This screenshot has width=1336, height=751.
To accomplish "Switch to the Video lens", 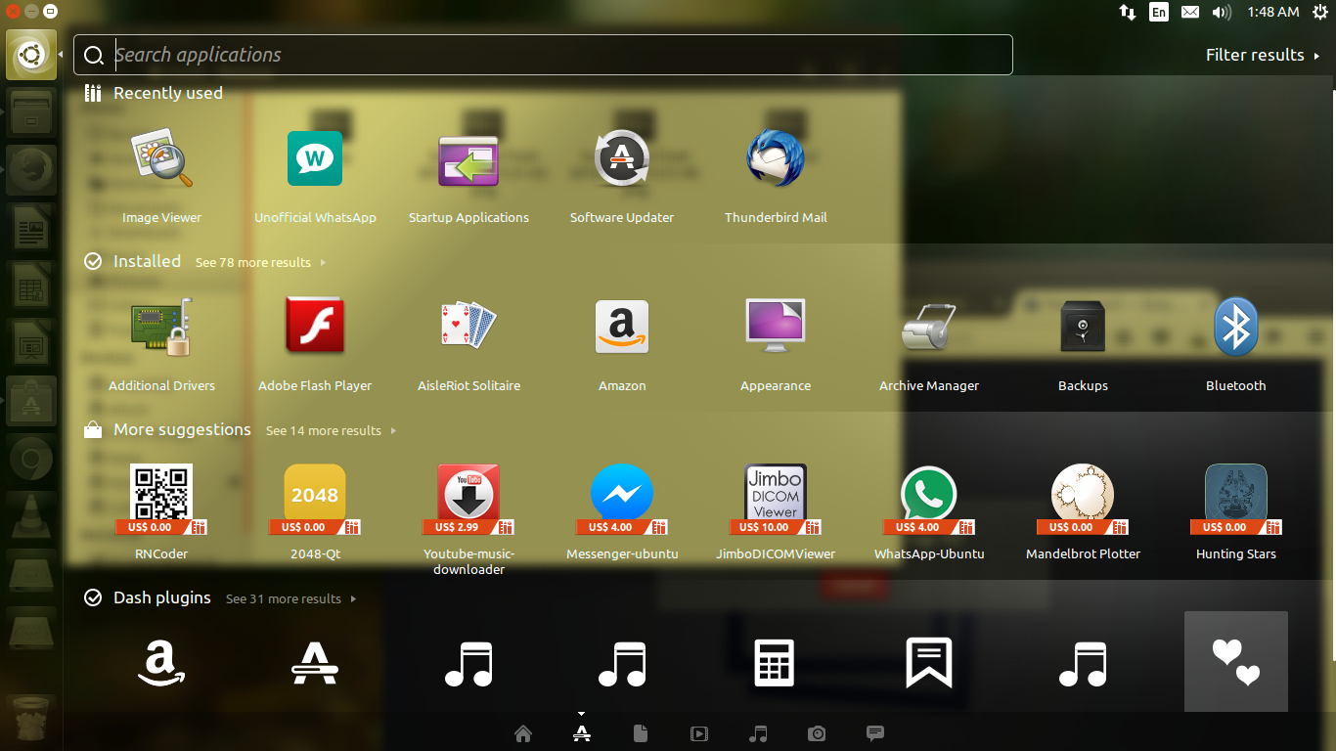I will tap(699, 733).
